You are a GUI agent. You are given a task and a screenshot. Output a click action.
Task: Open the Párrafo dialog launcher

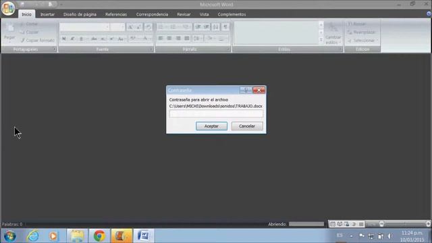pyautogui.click(x=228, y=49)
